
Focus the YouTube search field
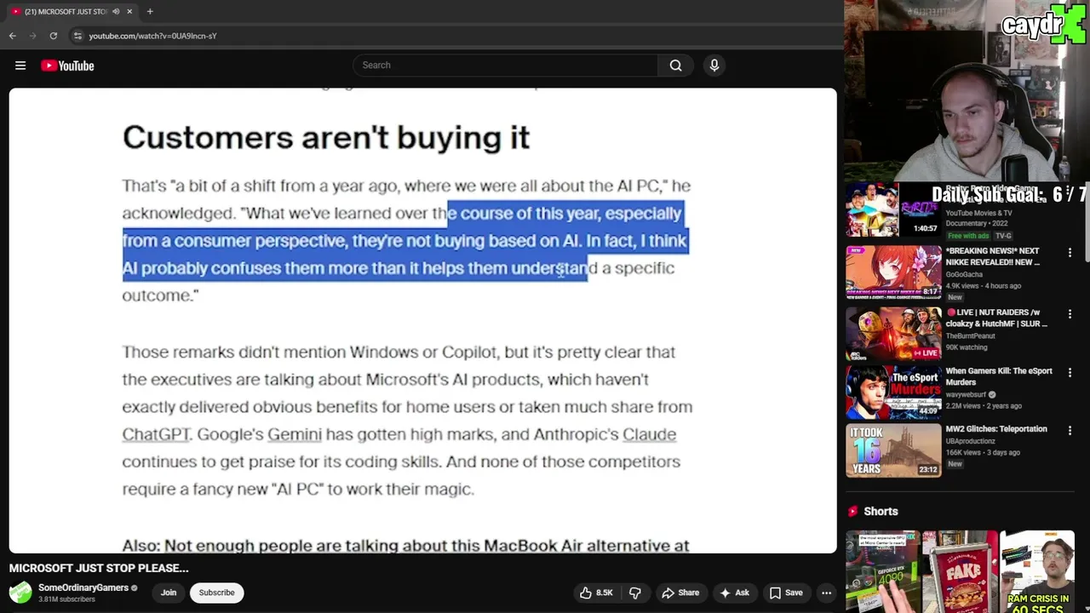point(505,65)
